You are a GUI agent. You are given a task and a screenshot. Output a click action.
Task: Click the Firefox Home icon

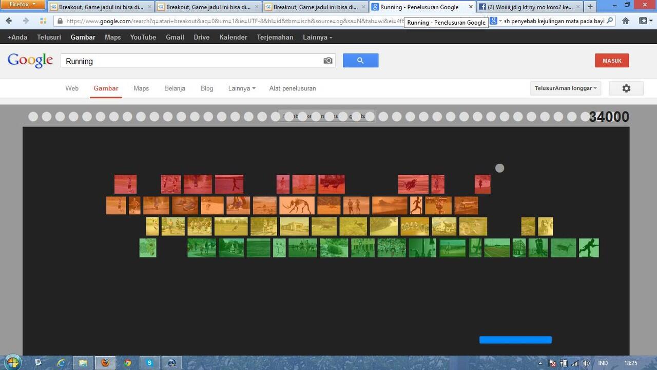[626, 21]
